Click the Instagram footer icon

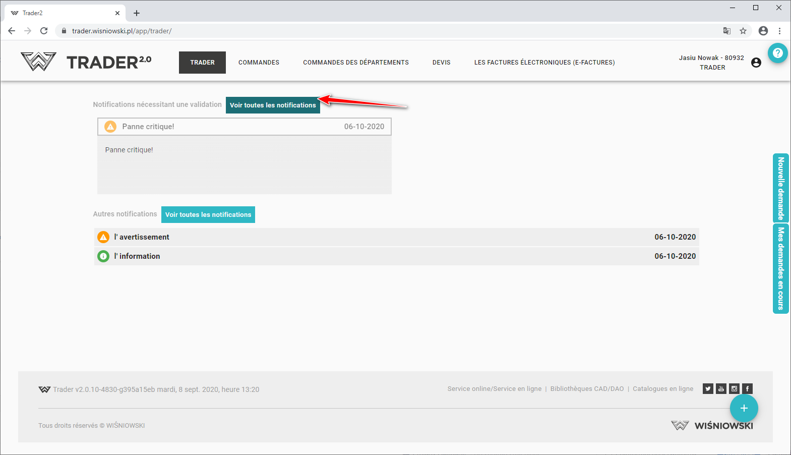pos(734,388)
